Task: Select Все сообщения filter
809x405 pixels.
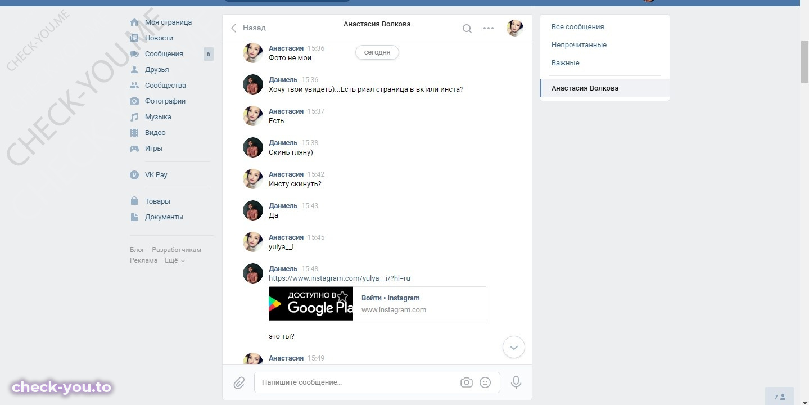Action: [x=578, y=27]
